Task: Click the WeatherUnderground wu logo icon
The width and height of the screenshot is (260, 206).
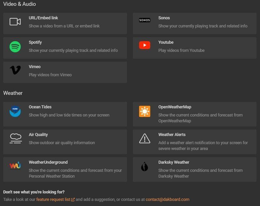Action: [15, 165]
